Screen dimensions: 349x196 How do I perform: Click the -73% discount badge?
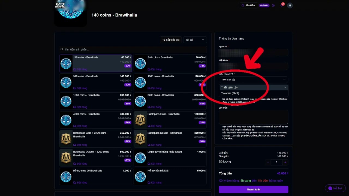click(128, 66)
